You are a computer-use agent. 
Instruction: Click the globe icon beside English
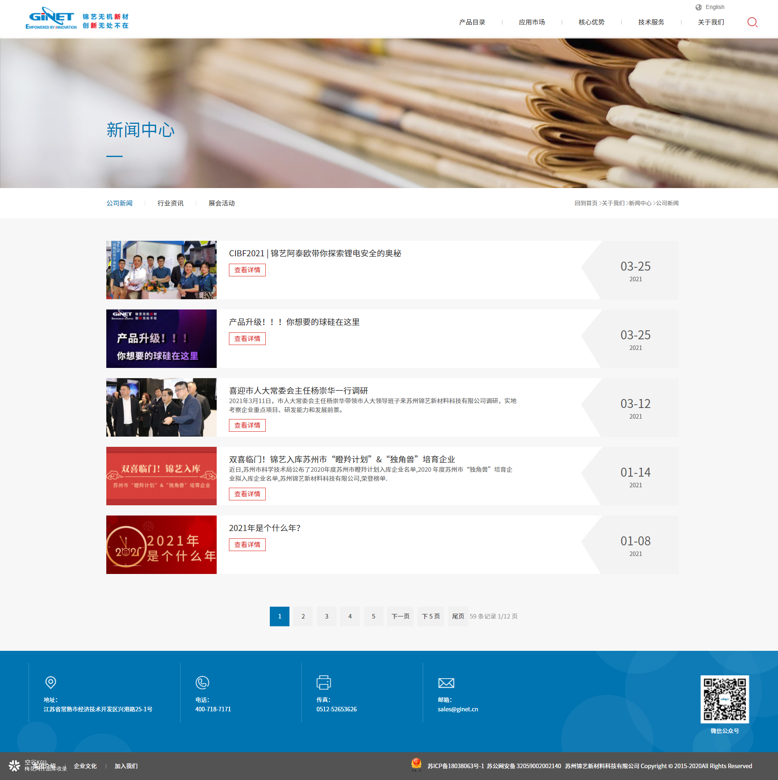[698, 7]
